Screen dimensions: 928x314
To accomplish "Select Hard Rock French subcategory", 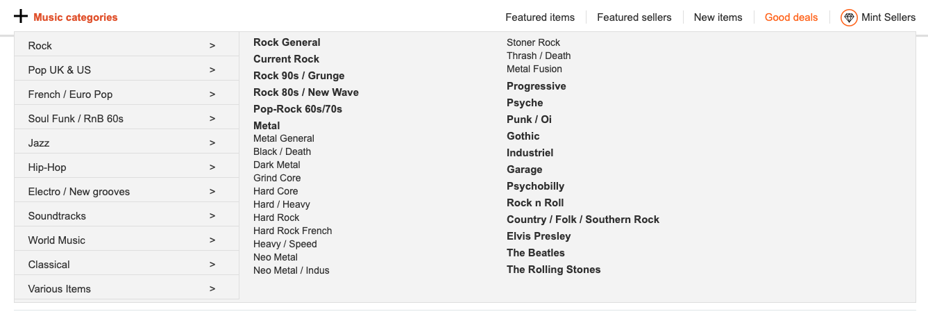I will coord(293,231).
